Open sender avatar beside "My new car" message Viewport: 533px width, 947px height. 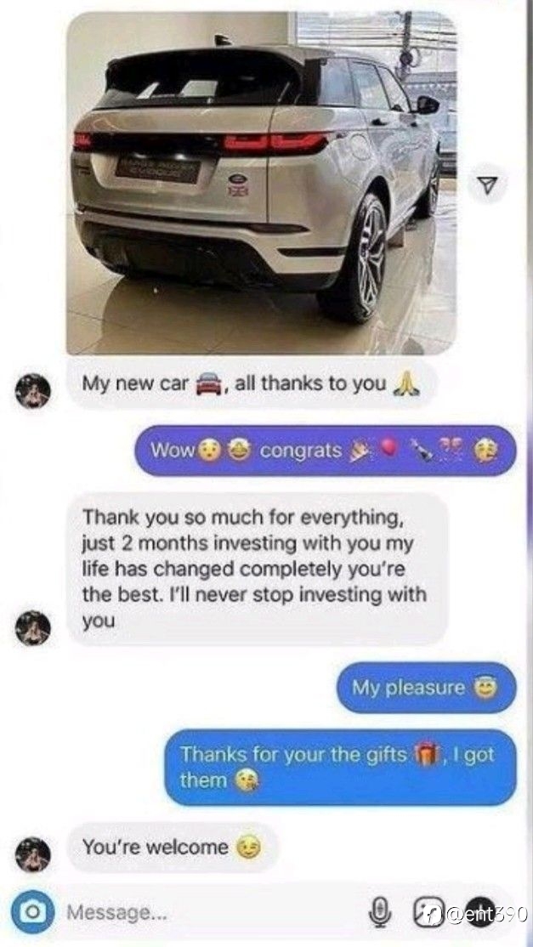pos(32,391)
